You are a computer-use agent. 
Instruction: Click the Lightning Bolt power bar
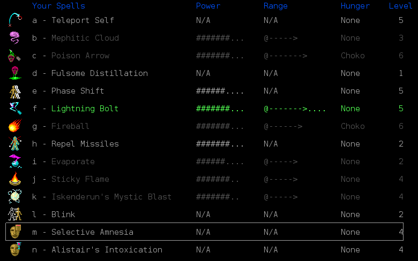click(x=220, y=109)
